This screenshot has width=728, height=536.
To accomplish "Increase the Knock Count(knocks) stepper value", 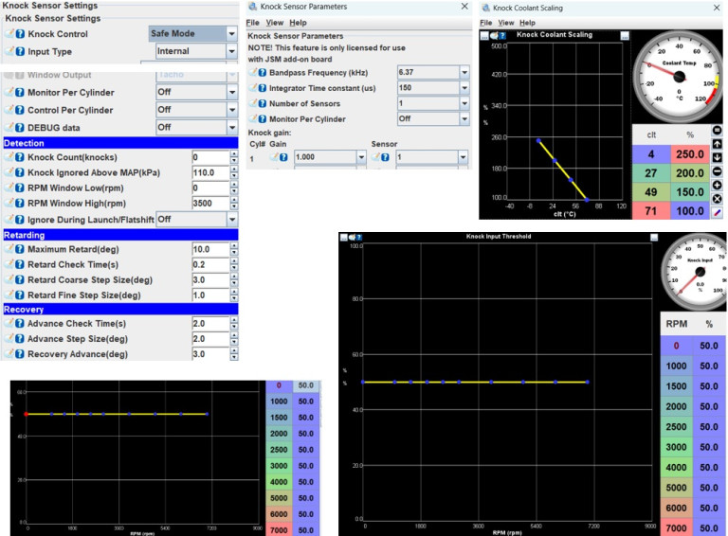I will [x=232, y=154].
